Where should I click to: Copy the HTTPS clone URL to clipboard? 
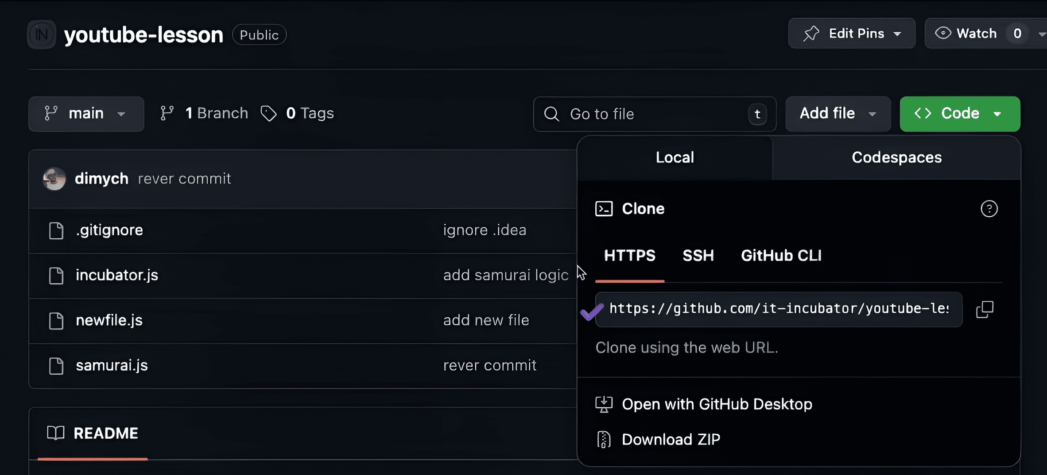[x=985, y=310]
